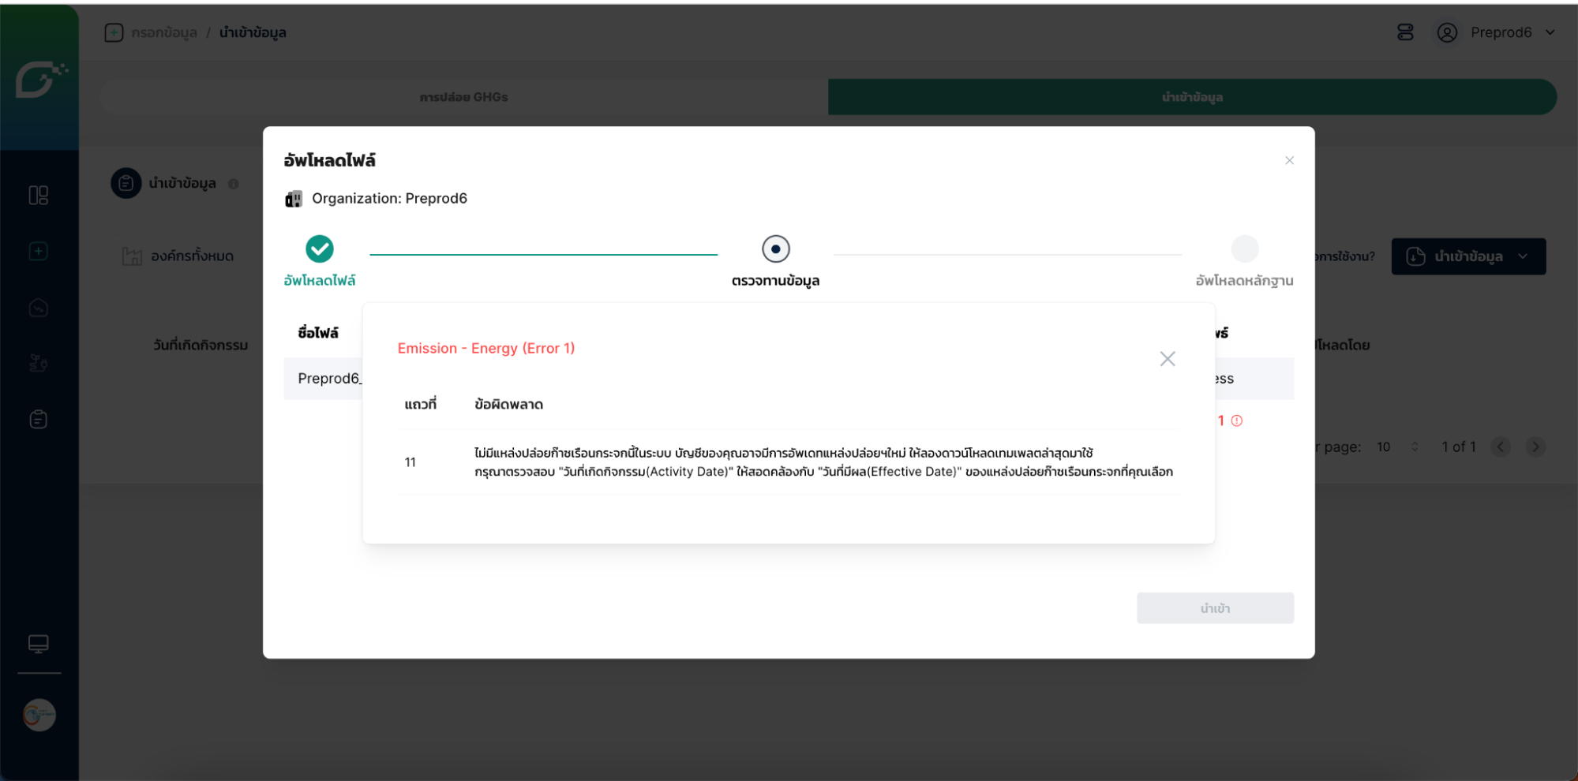This screenshot has height=781, width=1578.
Task: Click the app logo at top left
Action: pyautogui.click(x=38, y=79)
